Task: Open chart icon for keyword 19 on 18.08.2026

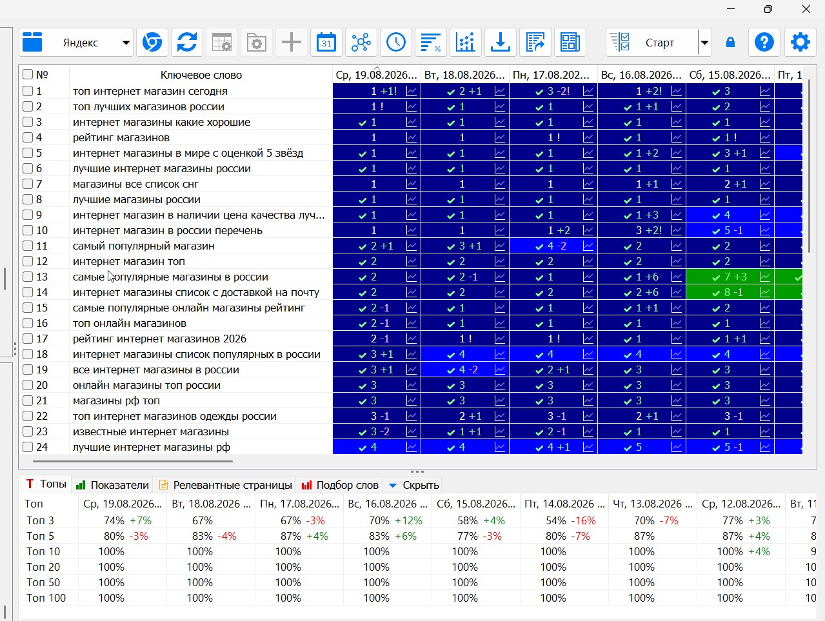Action: [500, 370]
